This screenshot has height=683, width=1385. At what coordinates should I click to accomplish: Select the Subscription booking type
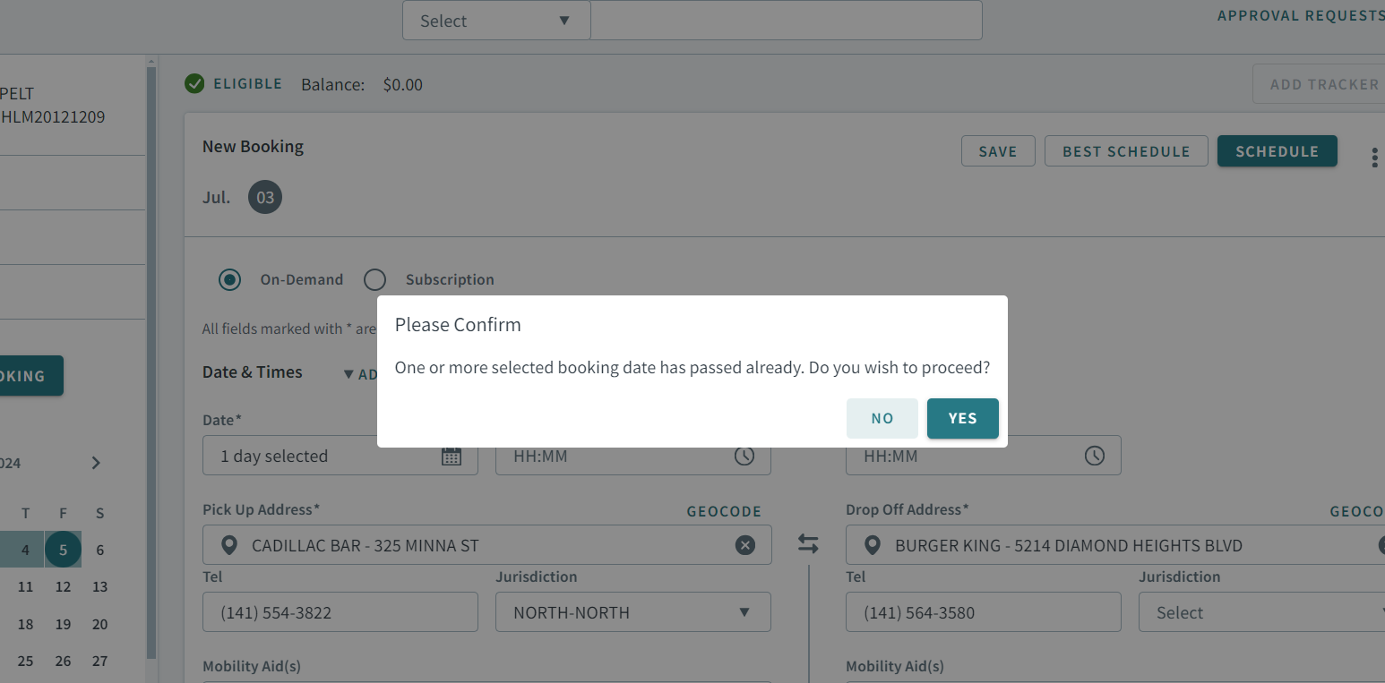(374, 279)
